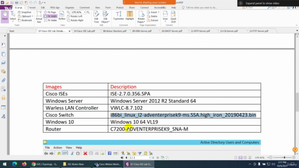Click Extract pages option

coord(153,20)
